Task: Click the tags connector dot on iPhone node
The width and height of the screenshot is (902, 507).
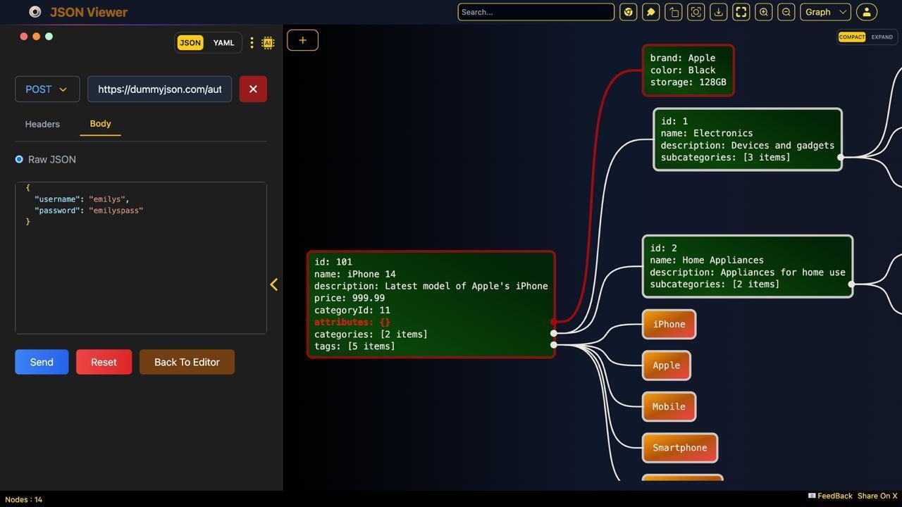Action: click(x=554, y=345)
